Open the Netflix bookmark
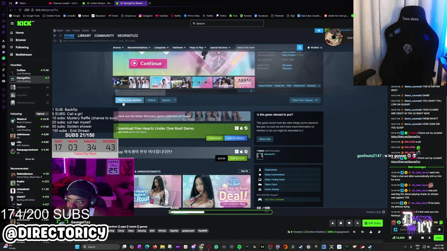 click(x=176, y=16)
